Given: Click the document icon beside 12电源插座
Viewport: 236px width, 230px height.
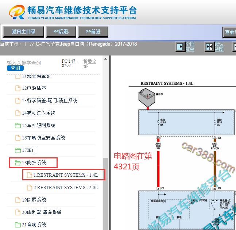Looking at the screenshot, I should click(x=18, y=88).
